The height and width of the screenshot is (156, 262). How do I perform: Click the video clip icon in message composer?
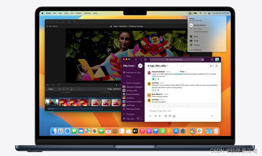[x=155, y=116]
